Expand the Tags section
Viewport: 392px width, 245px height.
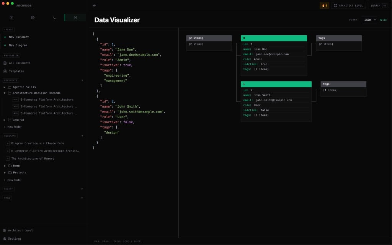[x=82, y=198]
